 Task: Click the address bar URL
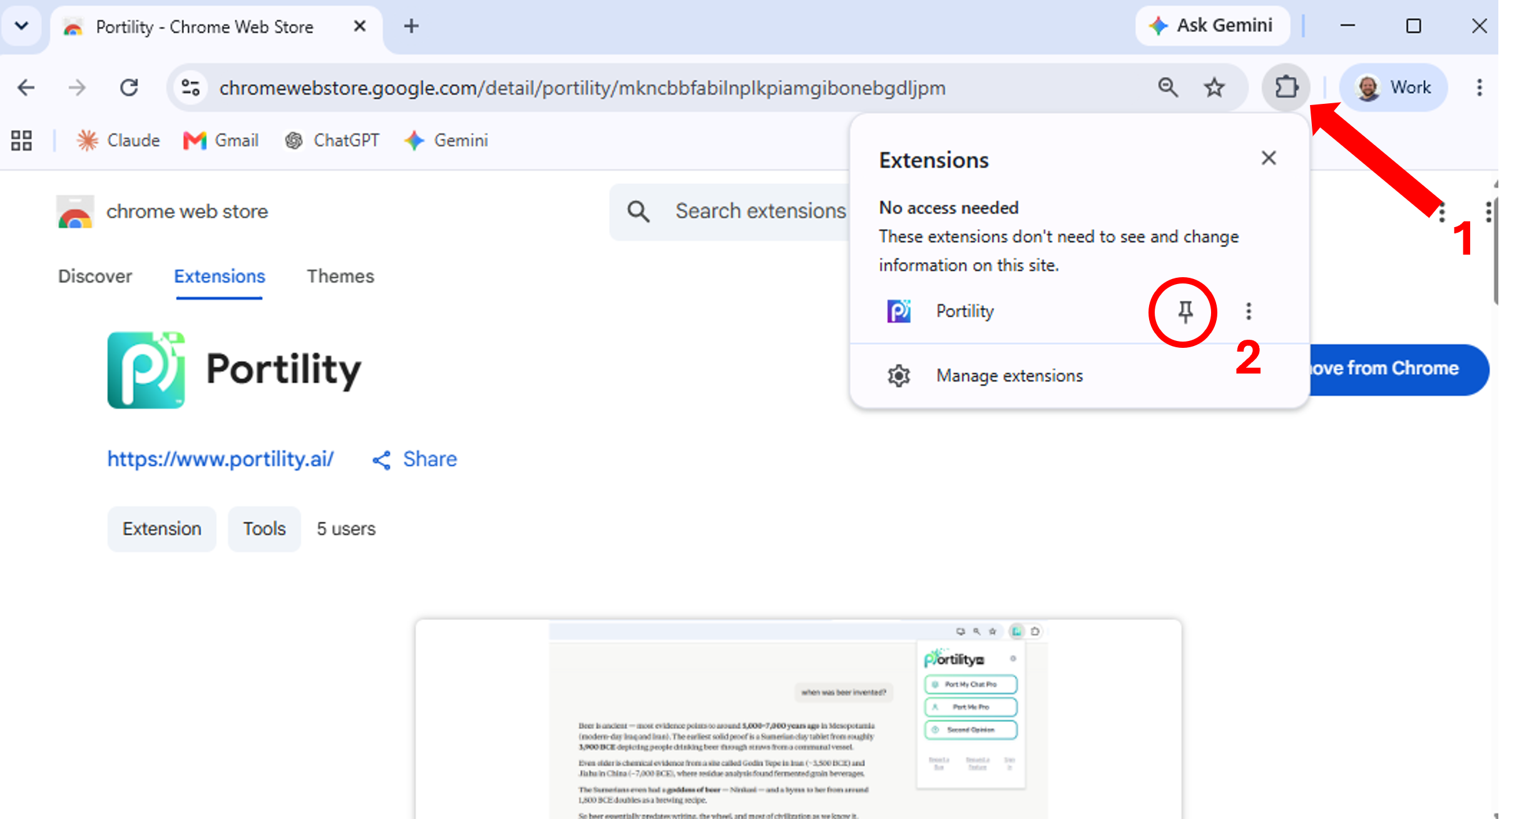click(582, 88)
